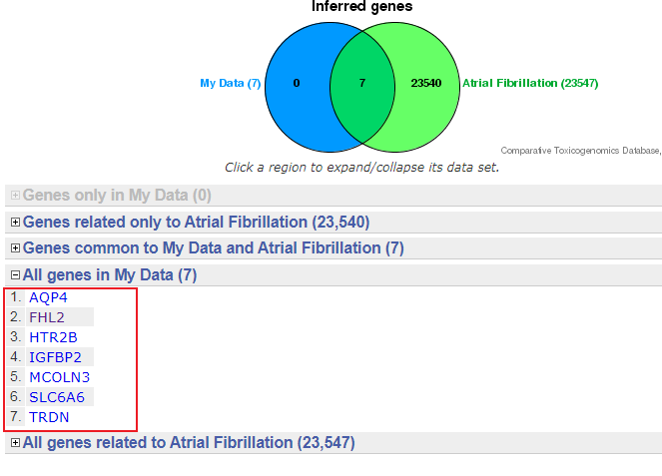Image resolution: width=662 pixels, height=476 pixels.
Task: Click the blue My Data circle region
Action: 297,84
